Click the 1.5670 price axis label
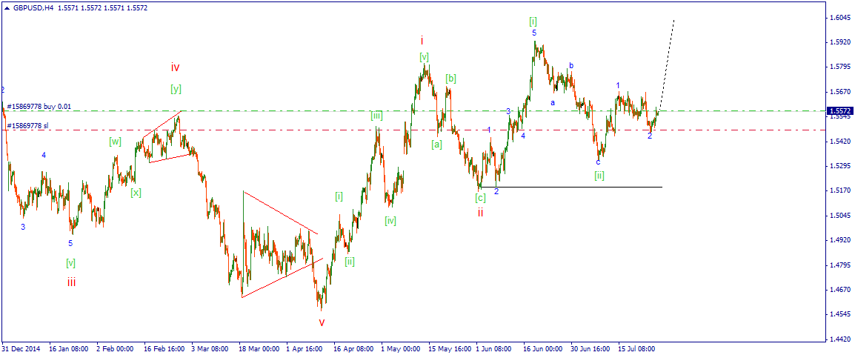The height and width of the screenshot is (355, 855). (839, 92)
